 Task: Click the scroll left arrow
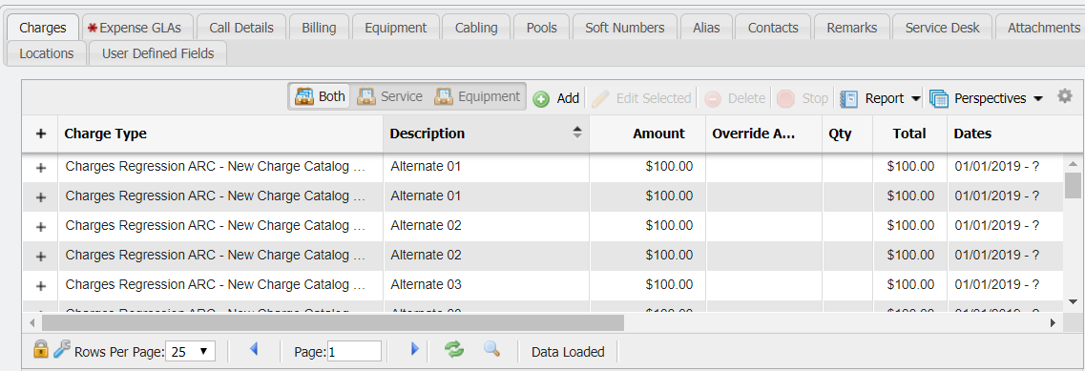[x=31, y=322]
